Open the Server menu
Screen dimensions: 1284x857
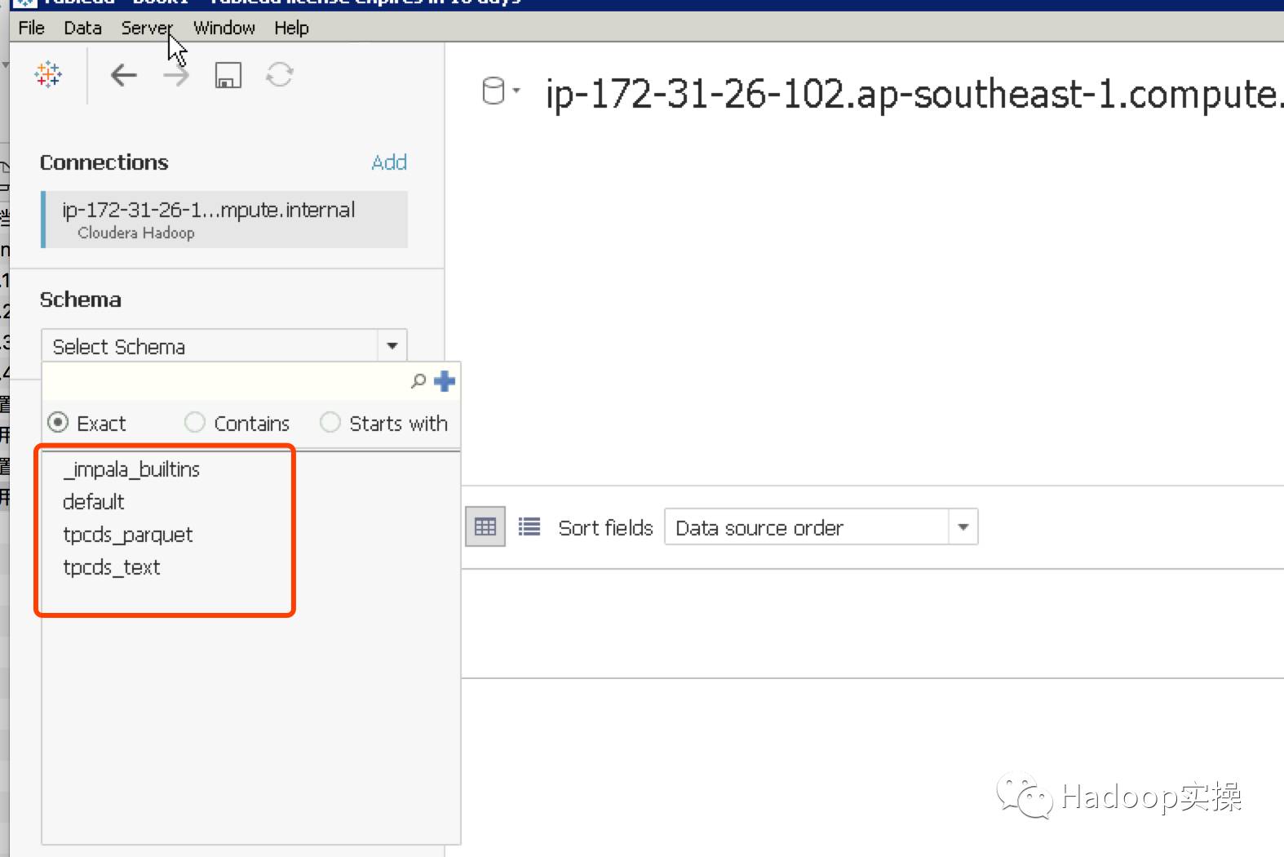point(146,28)
